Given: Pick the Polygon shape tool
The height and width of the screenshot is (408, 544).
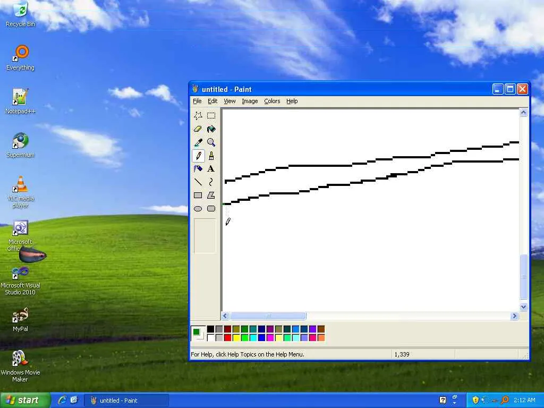Looking at the screenshot, I should [x=211, y=195].
